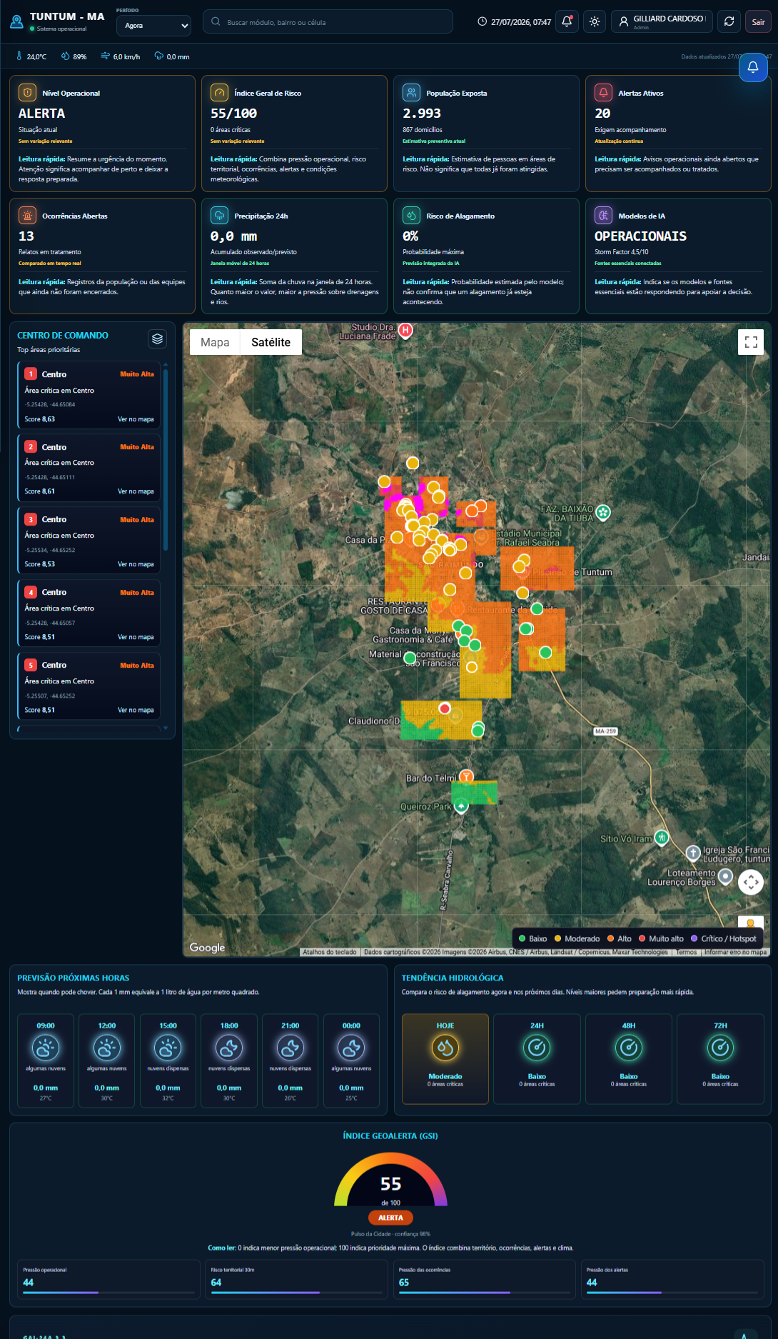Click the ALERTA badge under GSI gauge

[390, 1218]
